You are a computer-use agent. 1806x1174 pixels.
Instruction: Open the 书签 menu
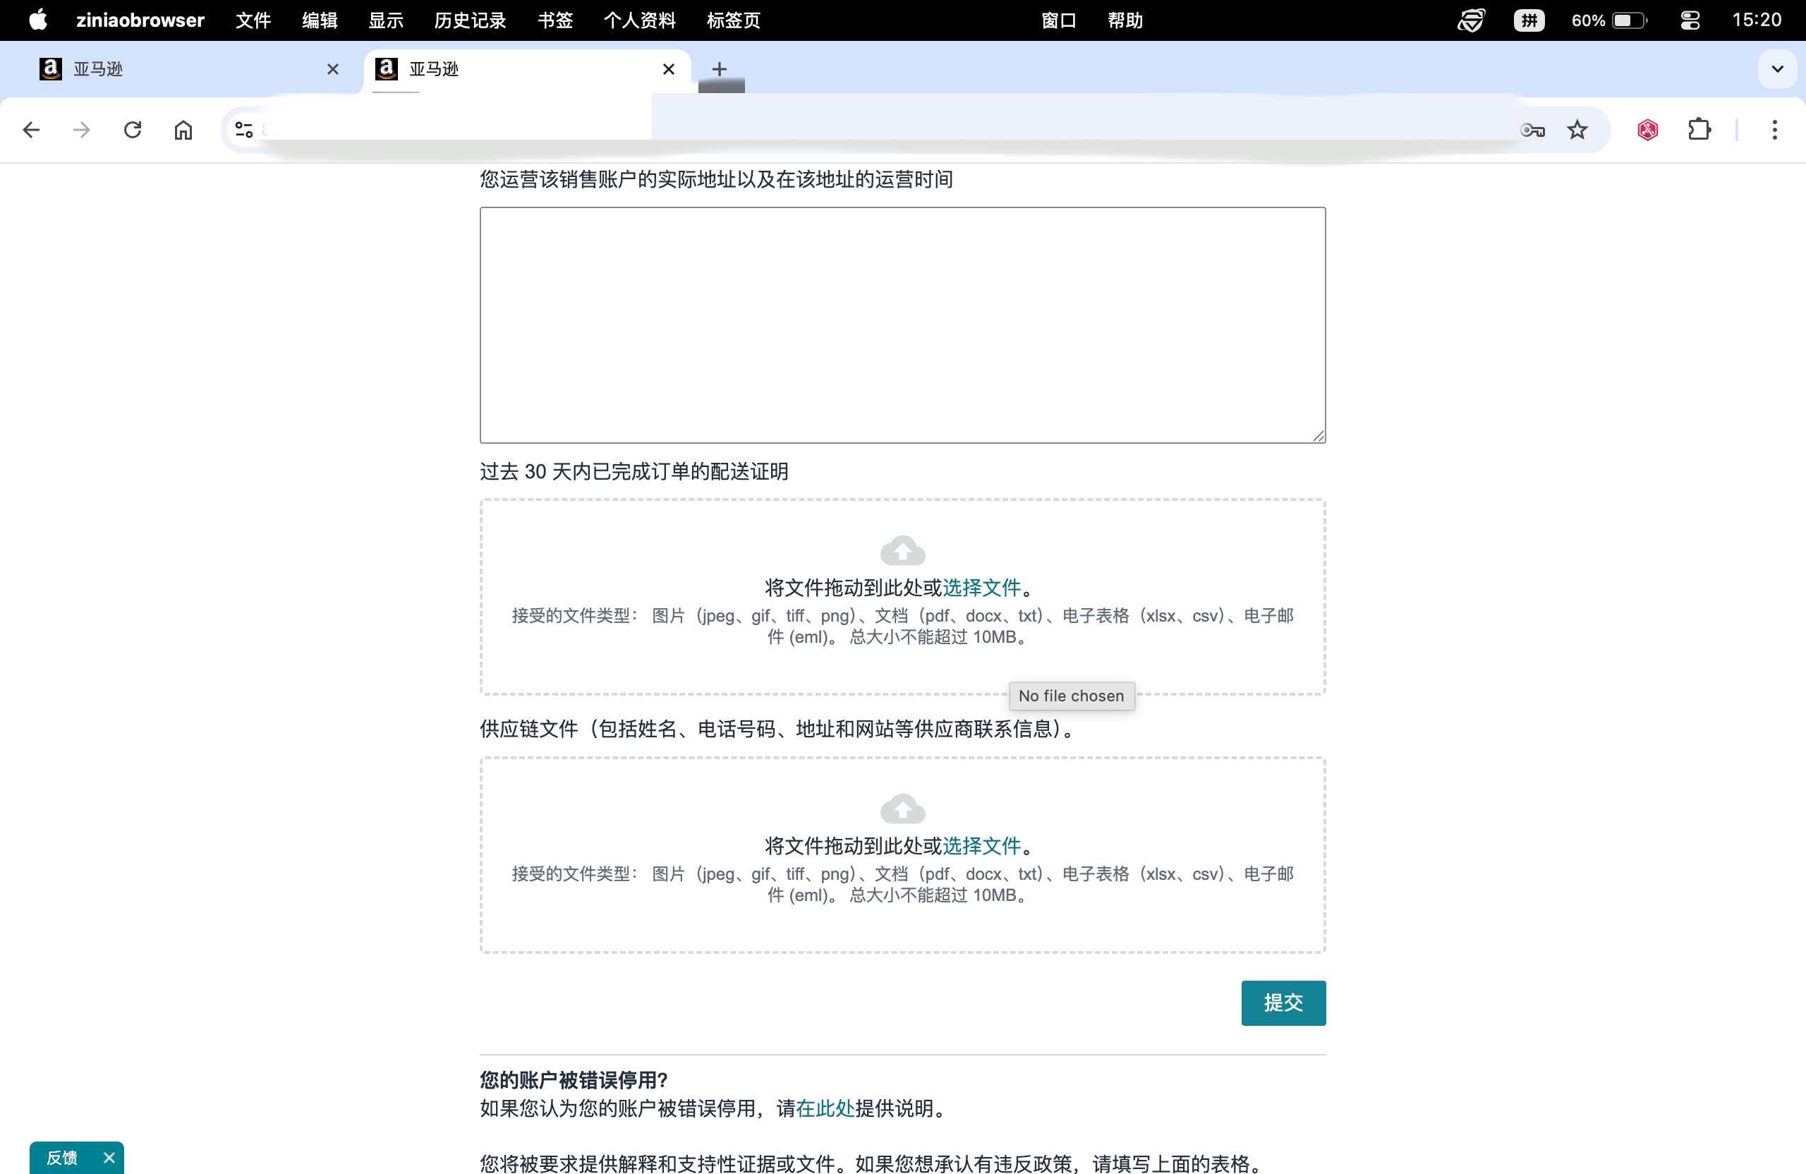point(554,20)
